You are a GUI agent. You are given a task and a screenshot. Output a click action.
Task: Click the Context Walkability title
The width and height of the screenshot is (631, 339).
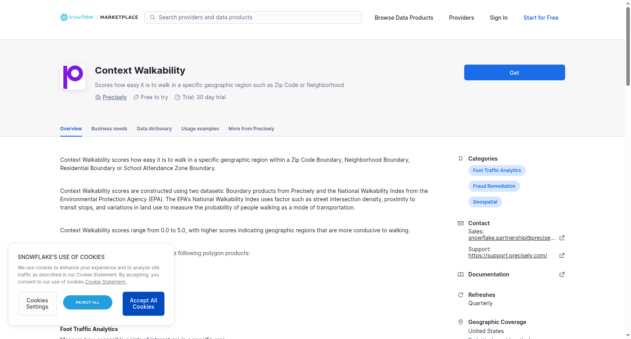click(x=140, y=70)
